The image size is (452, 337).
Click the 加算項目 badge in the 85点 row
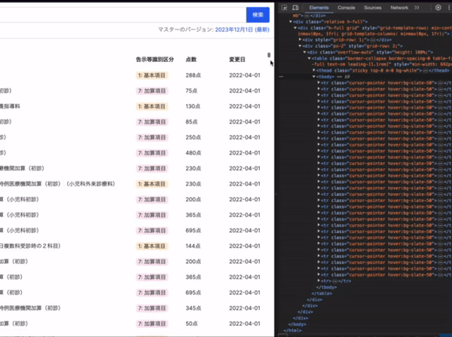tap(152, 122)
